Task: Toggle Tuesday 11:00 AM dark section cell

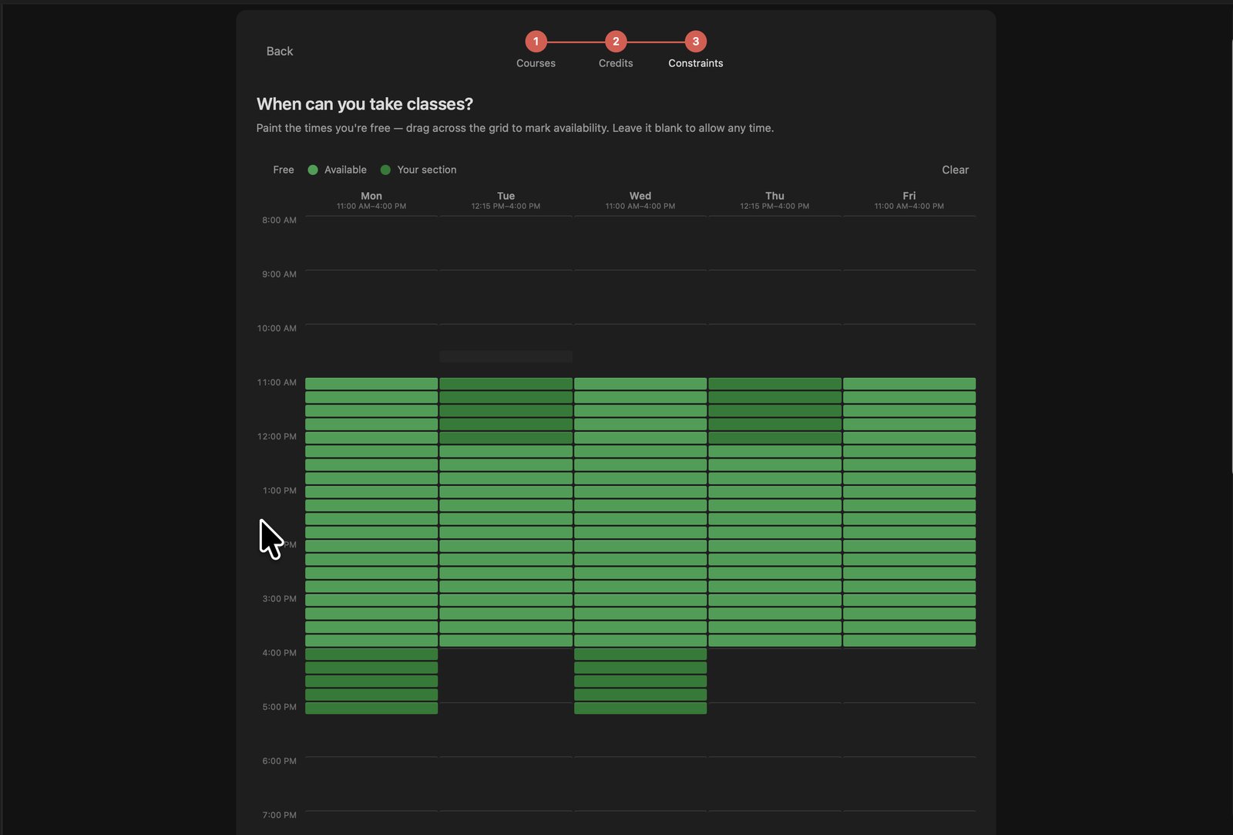Action: click(506, 383)
